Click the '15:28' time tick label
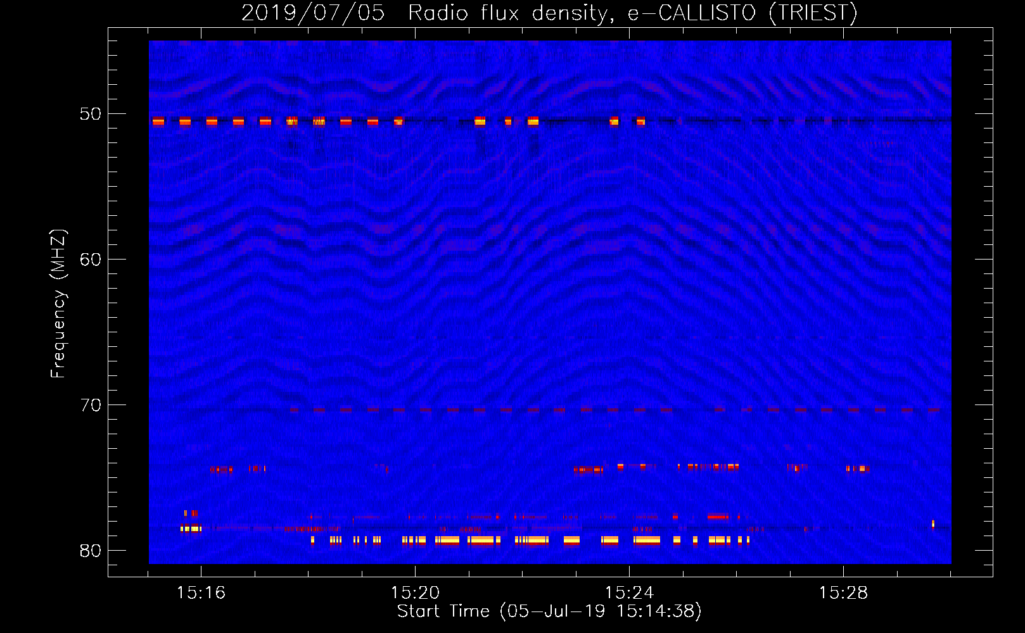Screen dimensions: 1025x633 coord(843,593)
